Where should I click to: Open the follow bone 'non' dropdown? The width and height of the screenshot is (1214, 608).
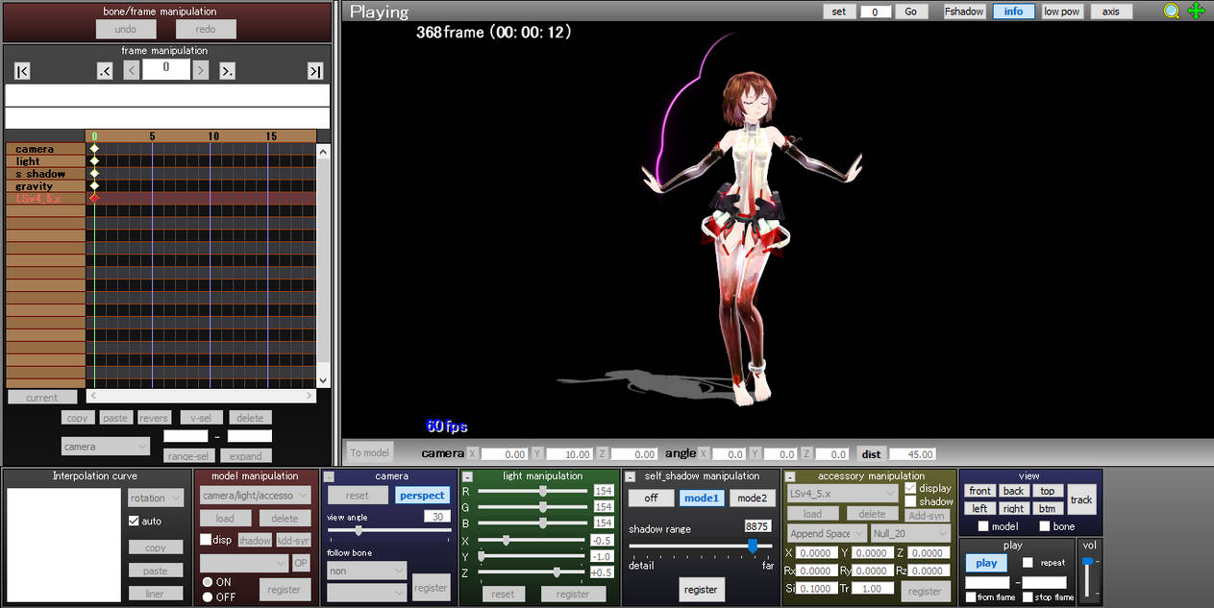(366, 571)
